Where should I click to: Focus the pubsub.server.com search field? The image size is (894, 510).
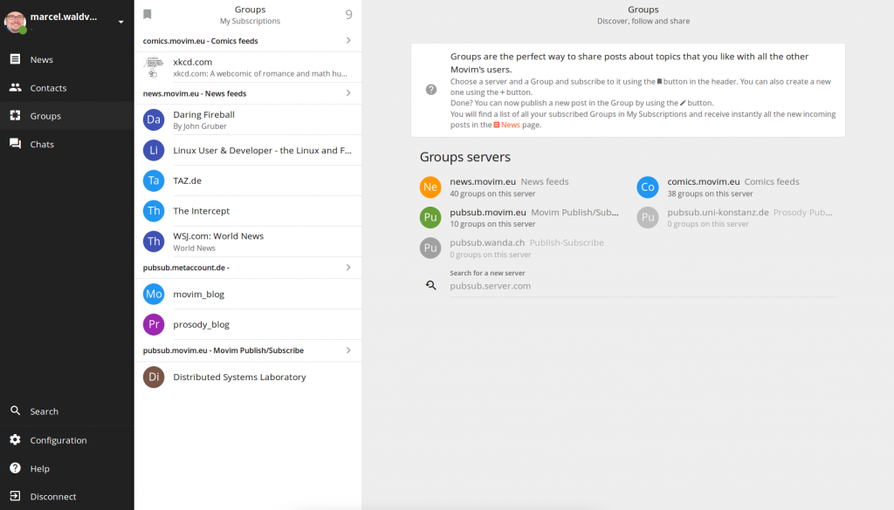(x=643, y=286)
